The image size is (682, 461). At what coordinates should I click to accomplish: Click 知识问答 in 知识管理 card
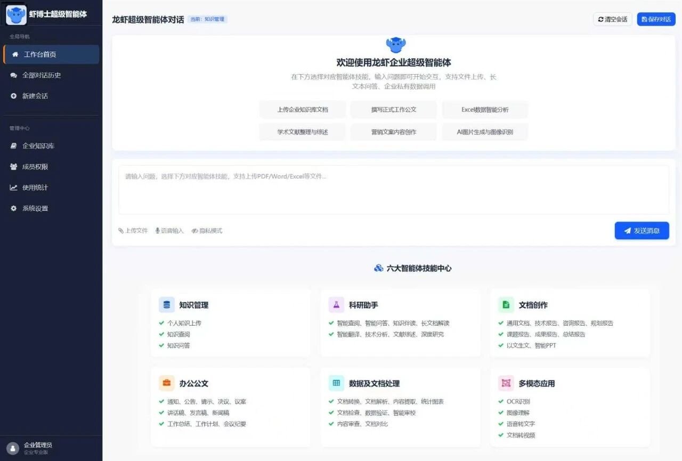(178, 345)
